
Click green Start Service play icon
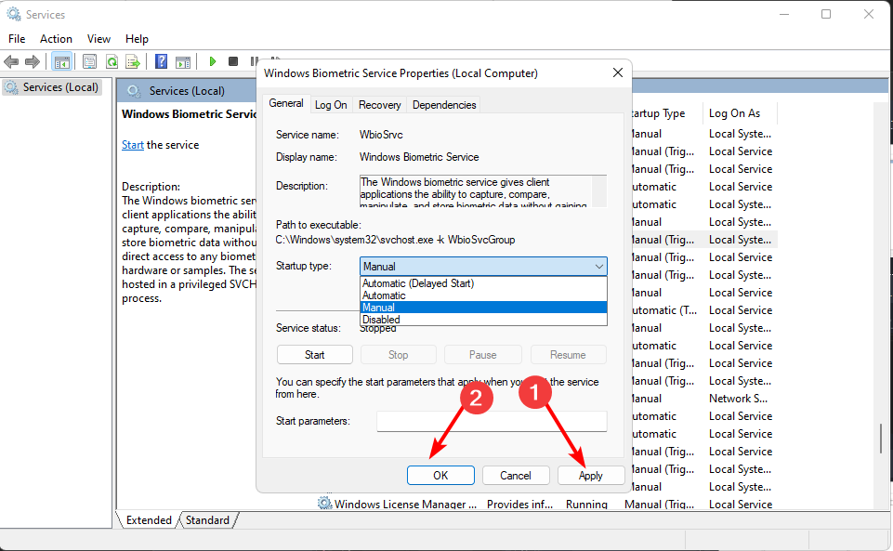point(213,61)
